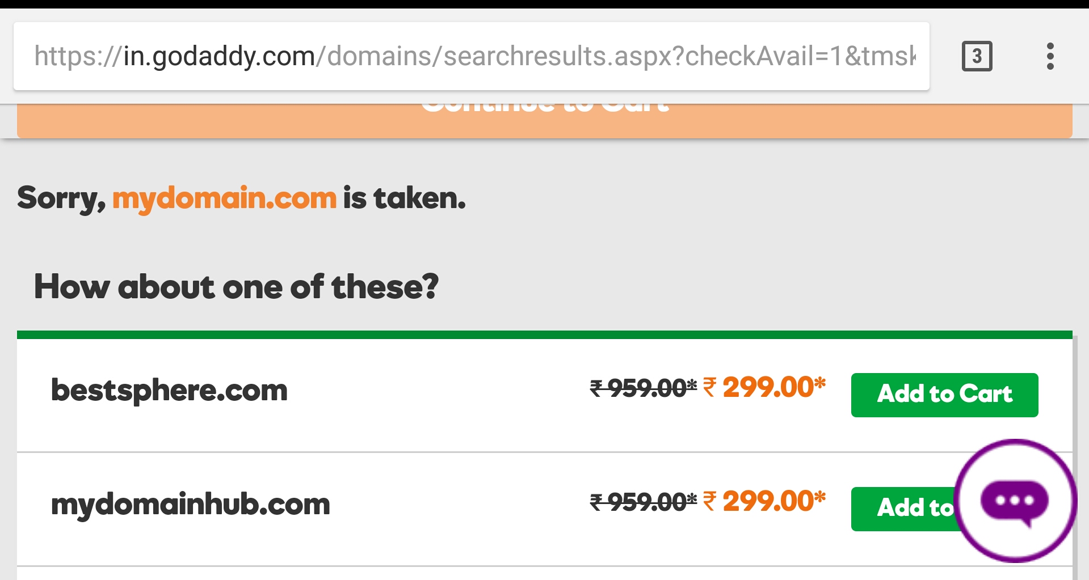This screenshot has height=580, width=1089.
Task: Tap the orange Continue to Cart button
Action: tap(544, 121)
